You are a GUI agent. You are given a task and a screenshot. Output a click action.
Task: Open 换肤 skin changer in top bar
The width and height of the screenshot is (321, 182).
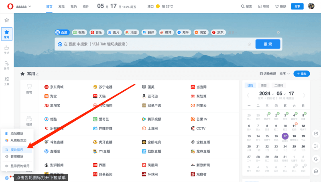(x=280, y=6)
